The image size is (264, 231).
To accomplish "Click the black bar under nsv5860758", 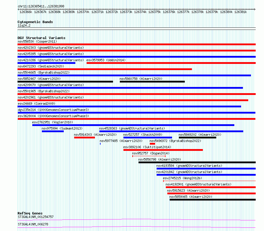I will (x=152, y=82).
